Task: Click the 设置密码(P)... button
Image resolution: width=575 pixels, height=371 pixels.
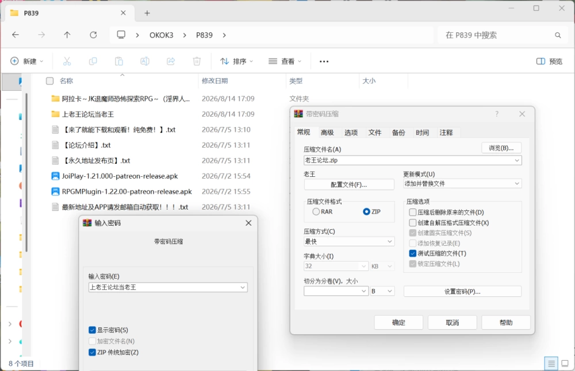Action: click(x=462, y=292)
